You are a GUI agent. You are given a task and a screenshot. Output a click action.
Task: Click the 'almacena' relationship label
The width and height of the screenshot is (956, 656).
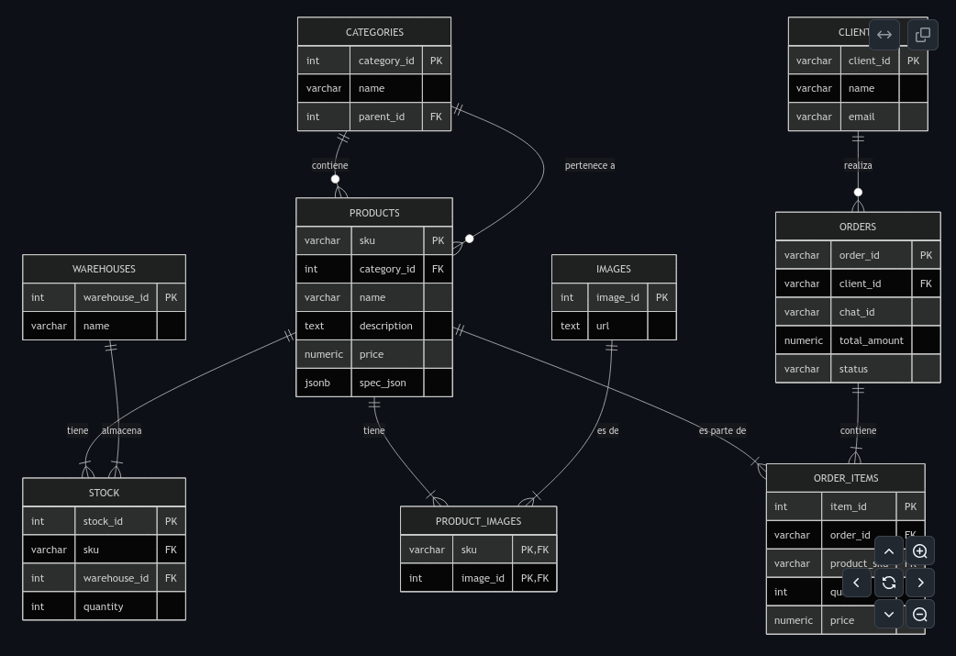pyautogui.click(x=121, y=430)
